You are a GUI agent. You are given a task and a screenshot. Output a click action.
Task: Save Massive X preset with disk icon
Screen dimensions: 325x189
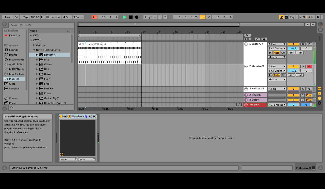(x=94, y=117)
